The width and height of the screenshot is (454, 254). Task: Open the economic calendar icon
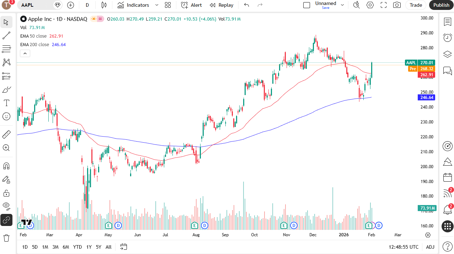coord(447,177)
